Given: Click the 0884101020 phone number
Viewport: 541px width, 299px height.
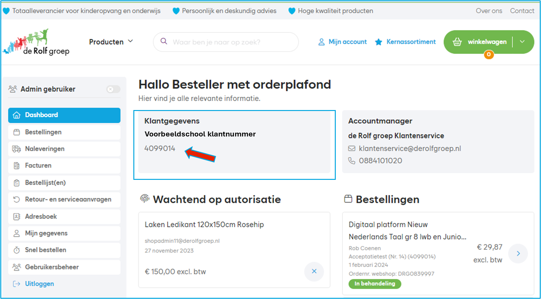Looking at the screenshot, I should coord(381,161).
